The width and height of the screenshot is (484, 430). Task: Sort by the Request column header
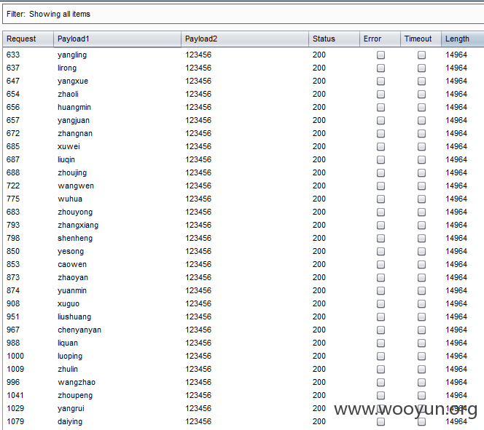click(28, 39)
